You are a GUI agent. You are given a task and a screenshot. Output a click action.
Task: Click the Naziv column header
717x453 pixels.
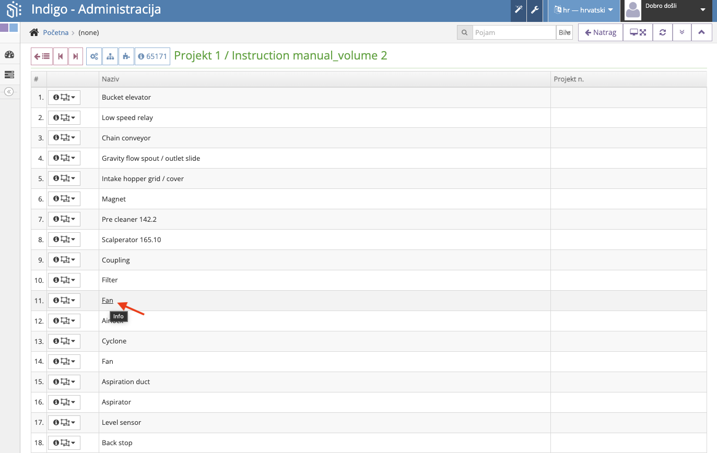325,79
